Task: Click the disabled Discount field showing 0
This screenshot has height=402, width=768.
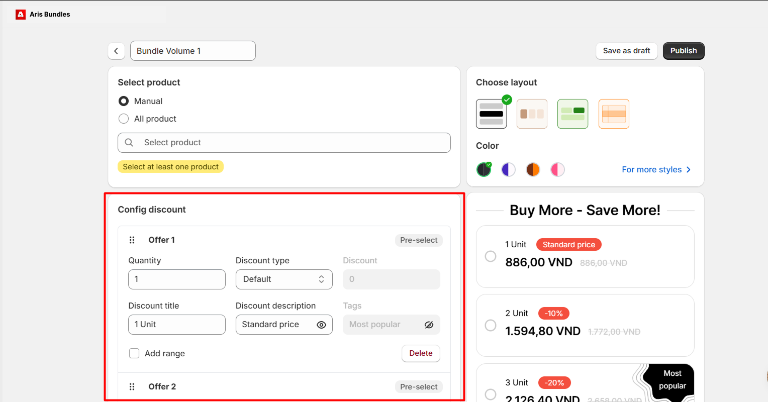Action: [x=392, y=279]
